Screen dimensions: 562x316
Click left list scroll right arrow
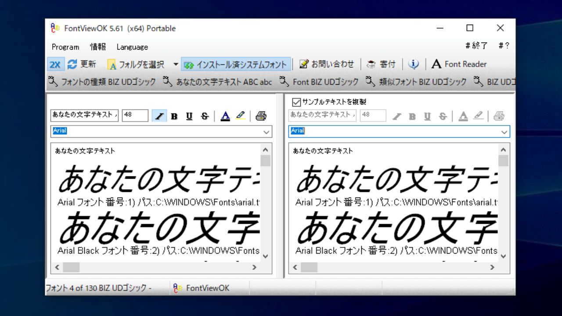pos(254,267)
